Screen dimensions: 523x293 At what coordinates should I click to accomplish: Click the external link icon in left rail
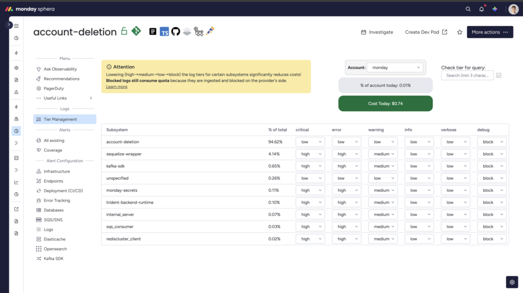pos(16,209)
